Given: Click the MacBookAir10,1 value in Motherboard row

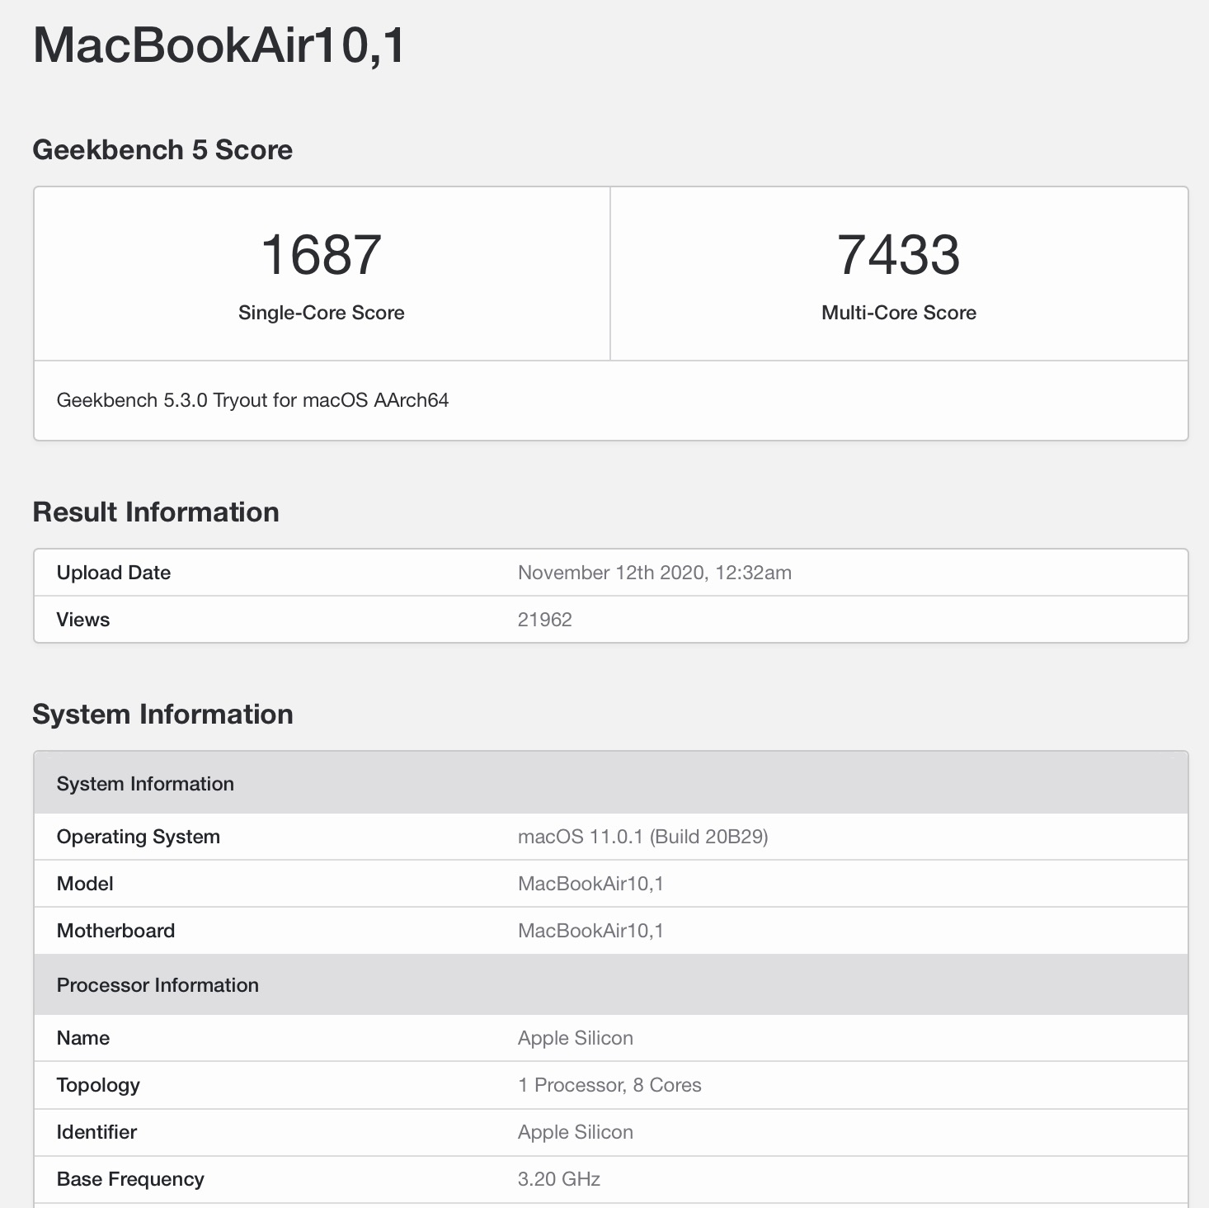Looking at the screenshot, I should click(590, 931).
